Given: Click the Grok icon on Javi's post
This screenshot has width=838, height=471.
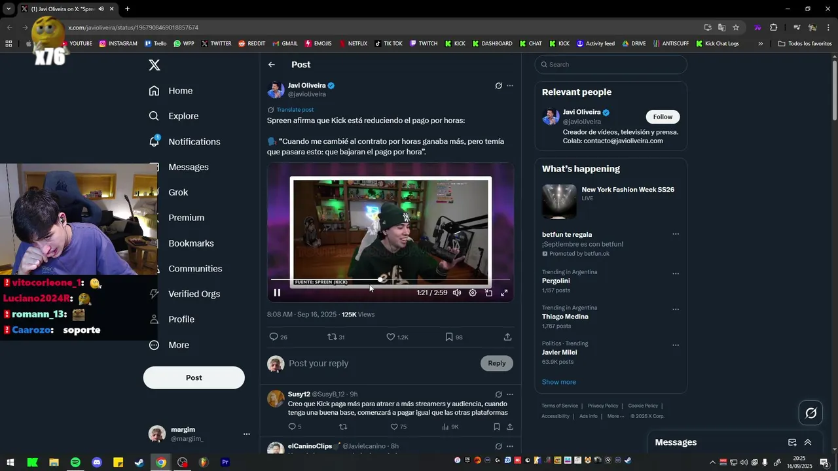Looking at the screenshot, I should coord(498,86).
